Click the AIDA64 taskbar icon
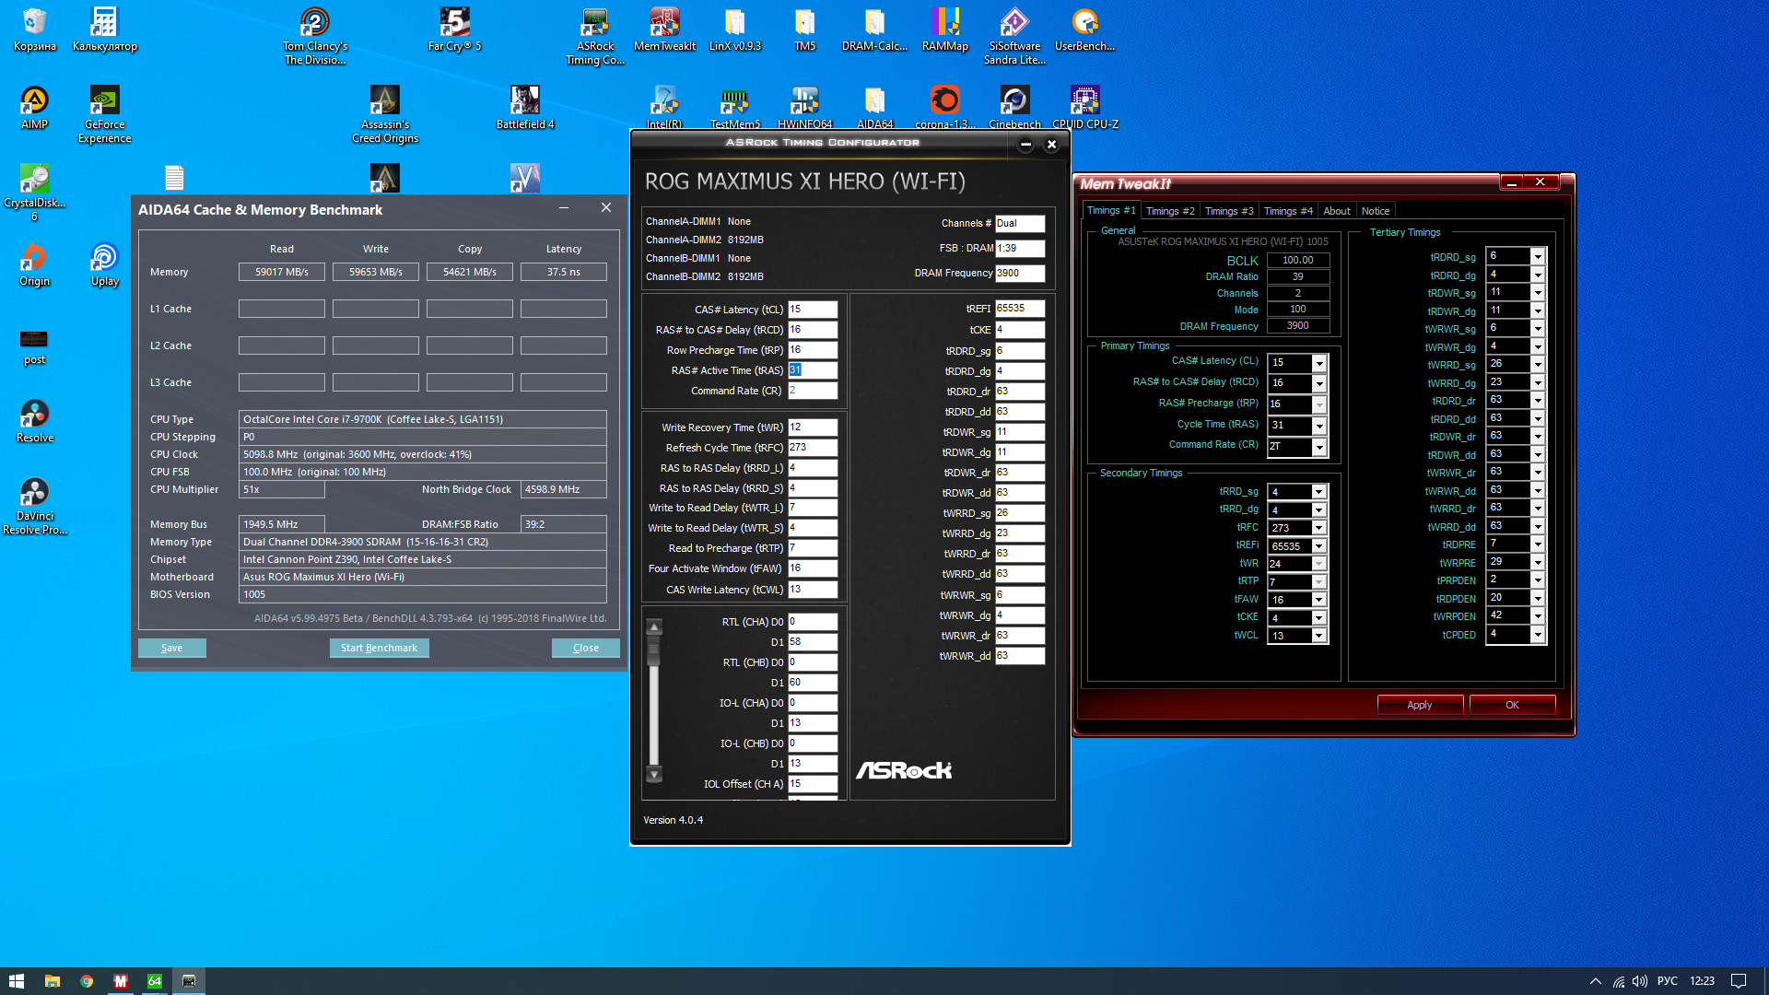Viewport: 1769px width, 995px height. tap(155, 981)
